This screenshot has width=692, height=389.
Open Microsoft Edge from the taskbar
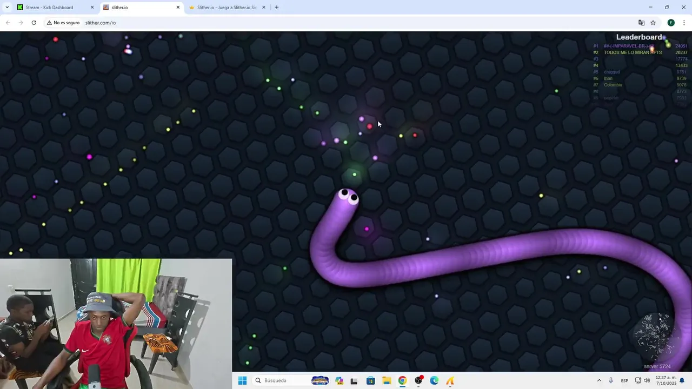(434, 380)
